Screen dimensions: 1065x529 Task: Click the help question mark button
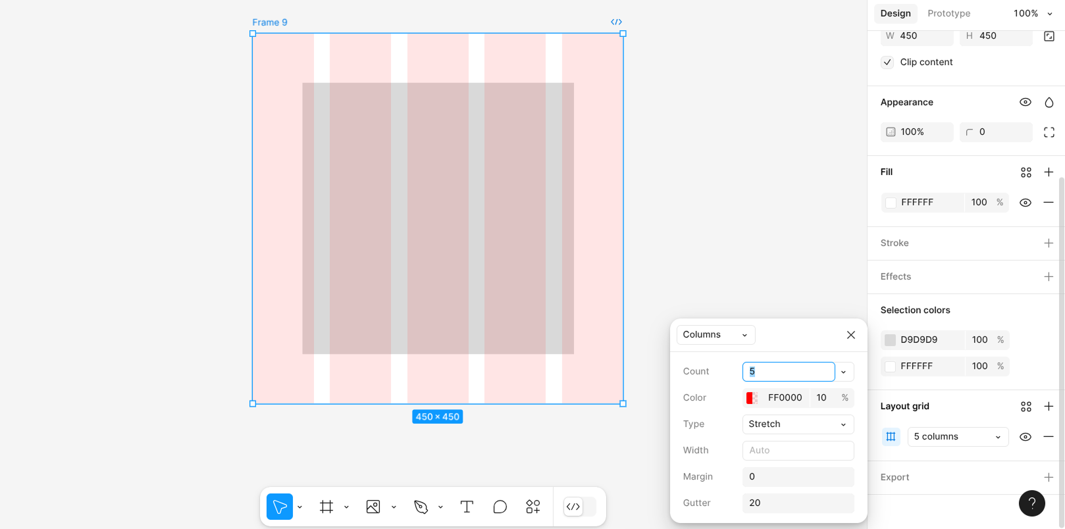click(1031, 503)
